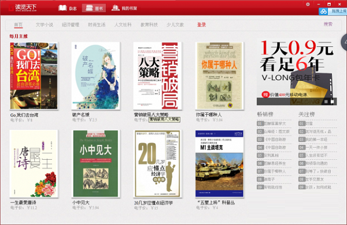The height and width of the screenshot is (225, 347).
Task: Click the 搜索 search link
Action: tap(328, 24)
